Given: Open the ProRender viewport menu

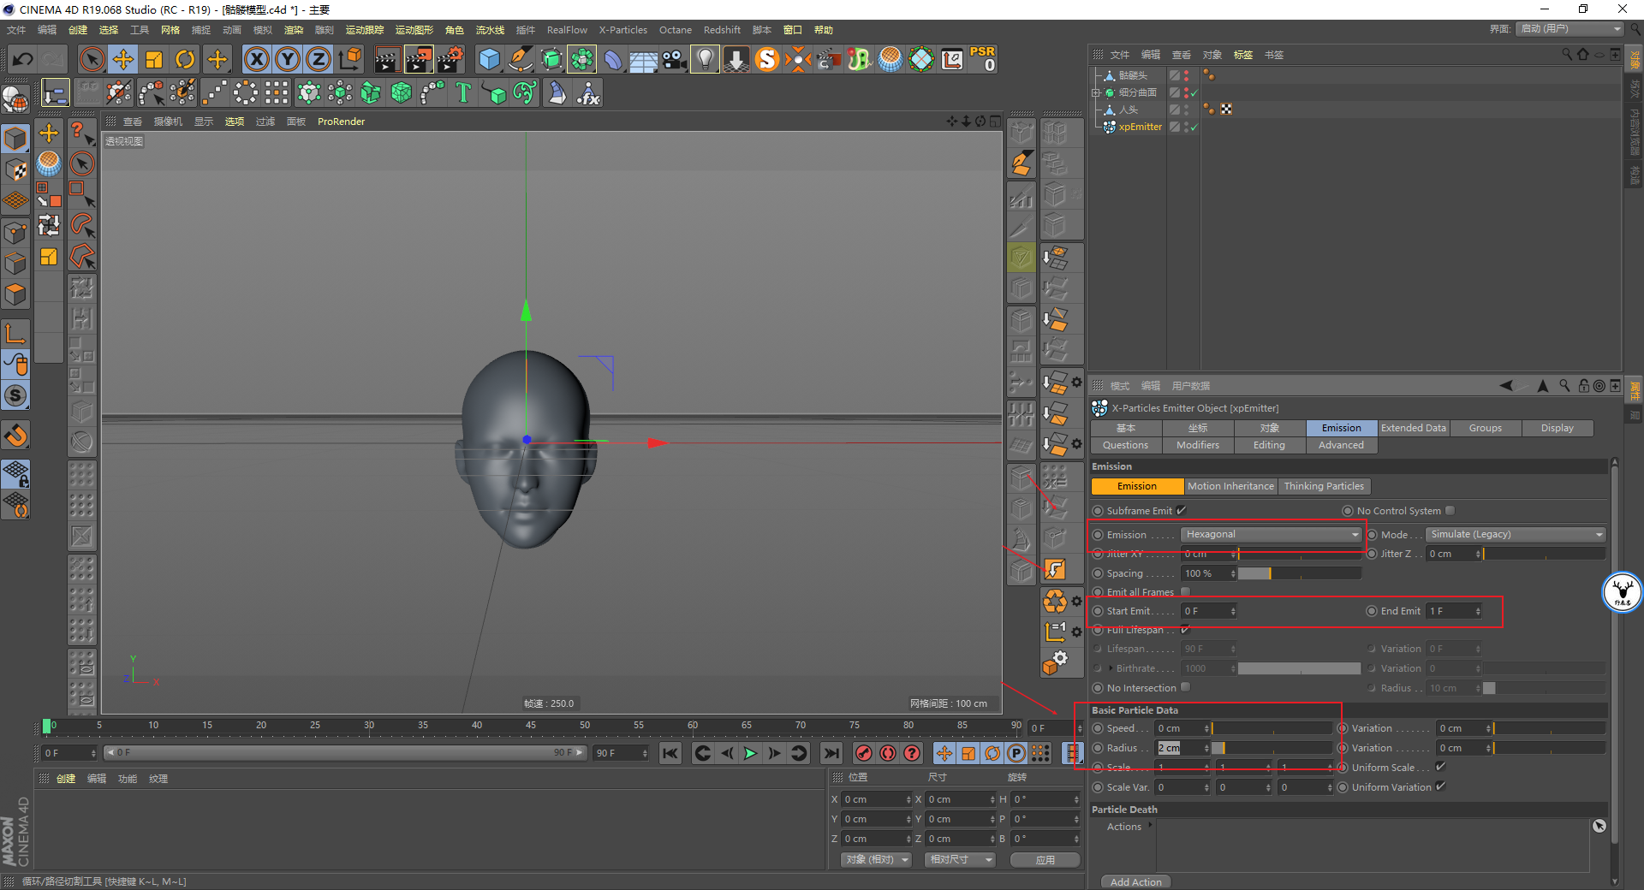Looking at the screenshot, I should point(341,122).
